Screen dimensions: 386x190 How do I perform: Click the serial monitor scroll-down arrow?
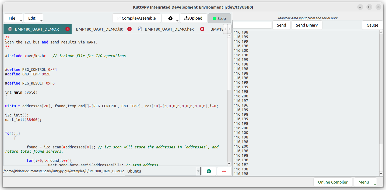[381, 174]
